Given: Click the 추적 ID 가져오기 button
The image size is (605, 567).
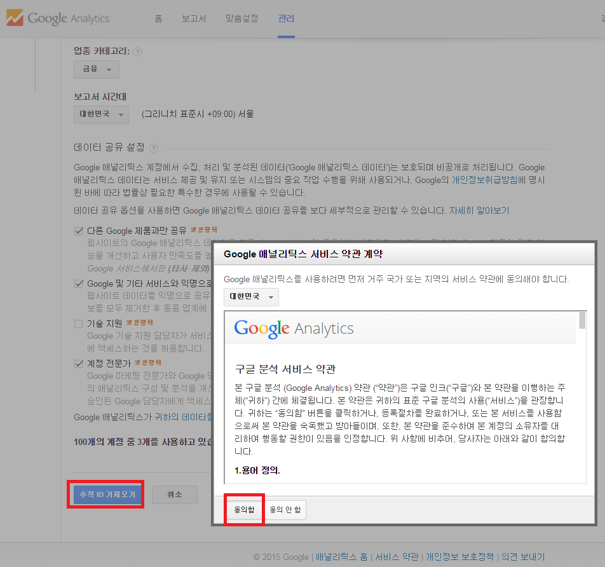Looking at the screenshot, I should (107, 495).
